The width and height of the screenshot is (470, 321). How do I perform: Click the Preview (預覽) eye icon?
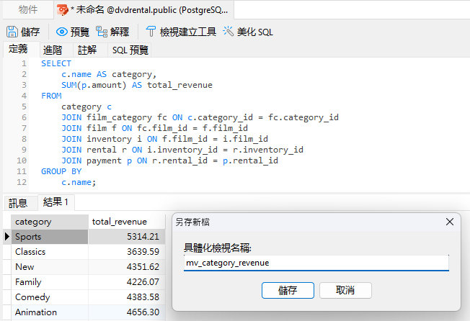[62, 32]
